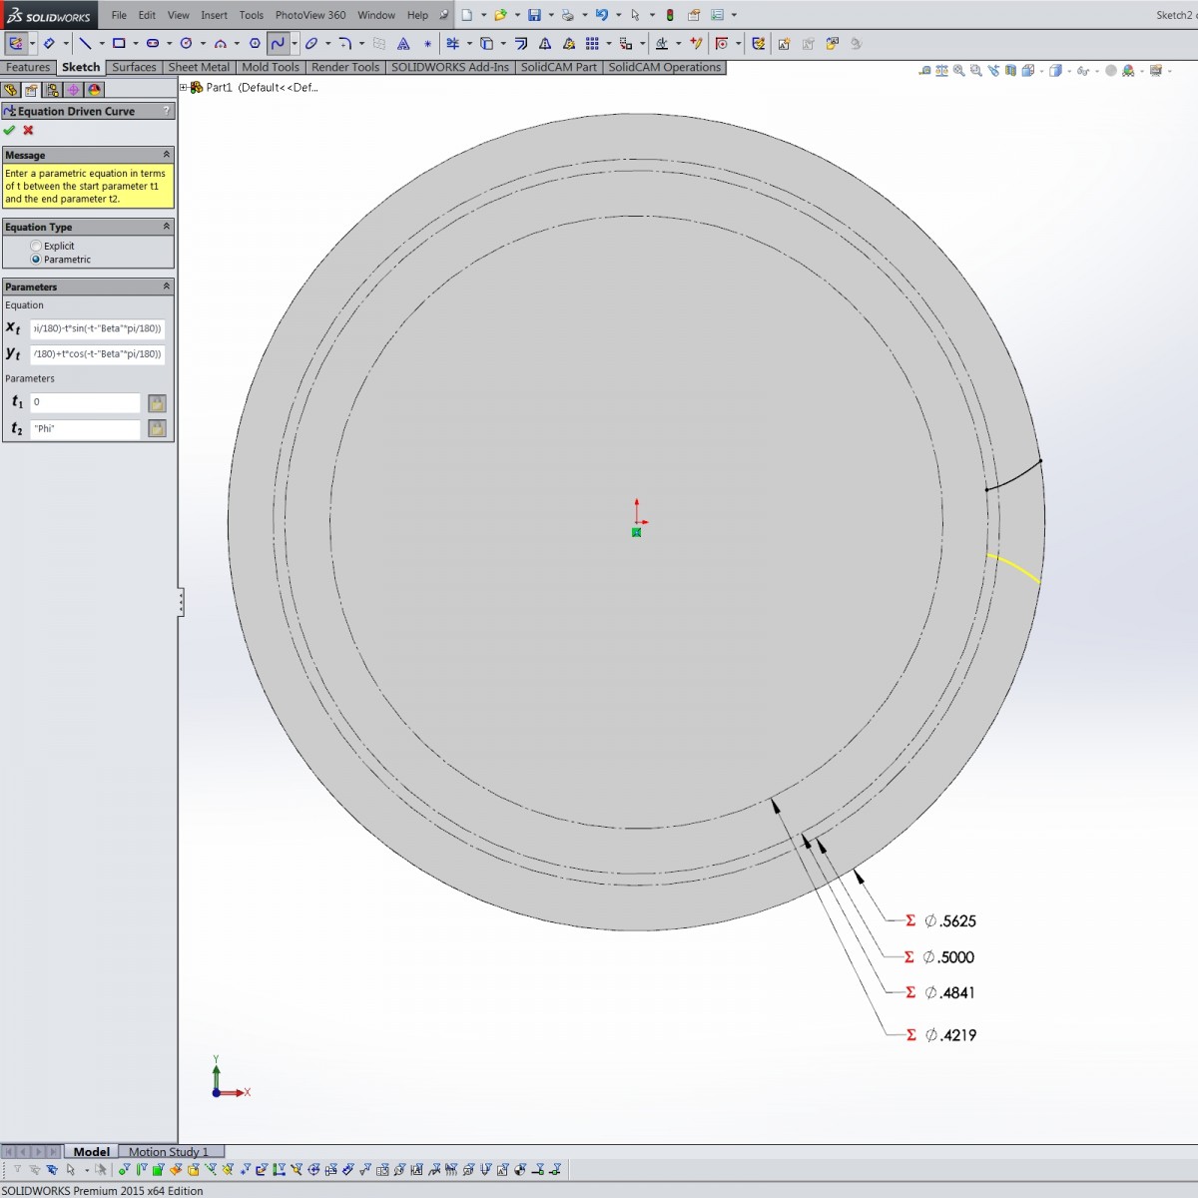This screenshot has height=1198, width=1198.
Task: Open the Tools menu
Action: click(251, 15)
